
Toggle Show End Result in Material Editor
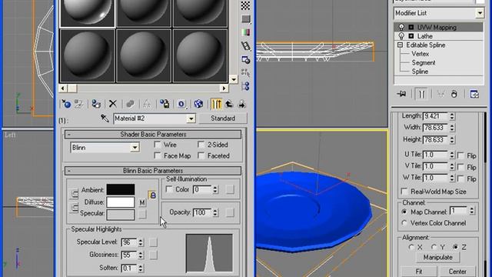(x=217, y=104)
